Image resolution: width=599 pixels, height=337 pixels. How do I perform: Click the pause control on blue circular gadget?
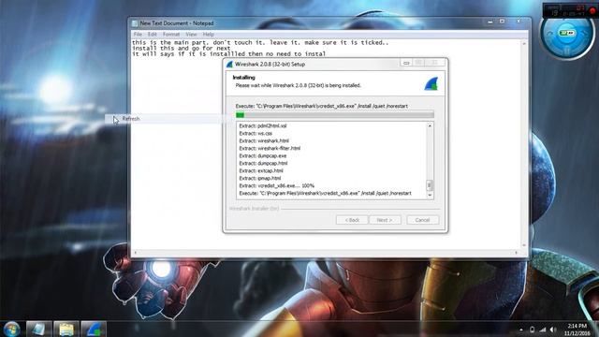tap(567, 51)
